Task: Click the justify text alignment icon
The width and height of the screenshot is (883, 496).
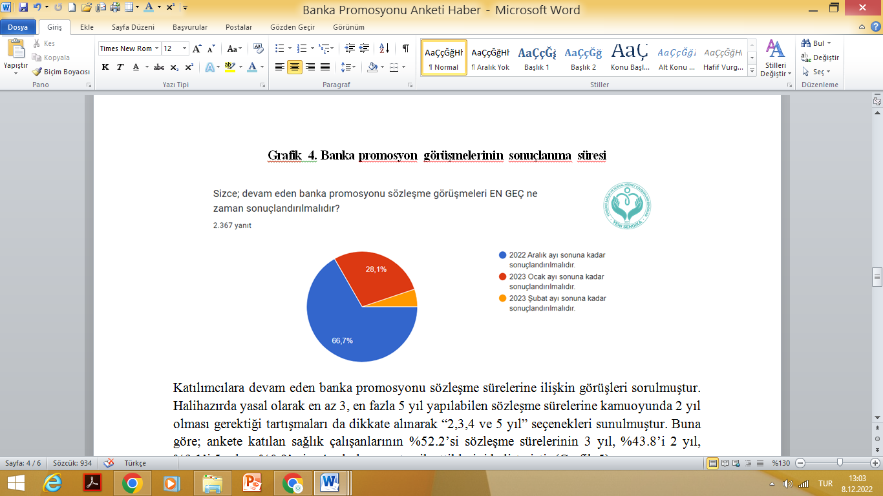Action: tap(325, 67)
